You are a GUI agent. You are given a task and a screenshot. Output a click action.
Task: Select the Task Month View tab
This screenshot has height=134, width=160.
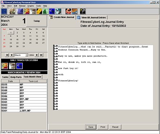(32, 77)
